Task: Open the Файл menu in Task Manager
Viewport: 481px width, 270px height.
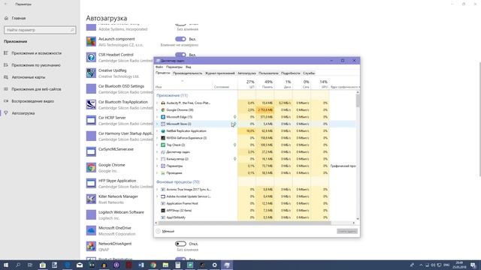Action: [x=159, y=67]
